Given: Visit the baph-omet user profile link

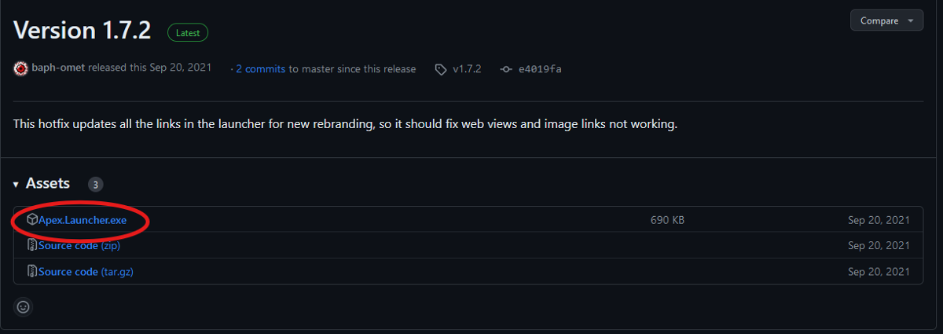Looking at the screenshot, I should [58, 68].
